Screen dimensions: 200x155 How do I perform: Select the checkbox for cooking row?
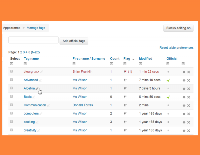[12, 122]
